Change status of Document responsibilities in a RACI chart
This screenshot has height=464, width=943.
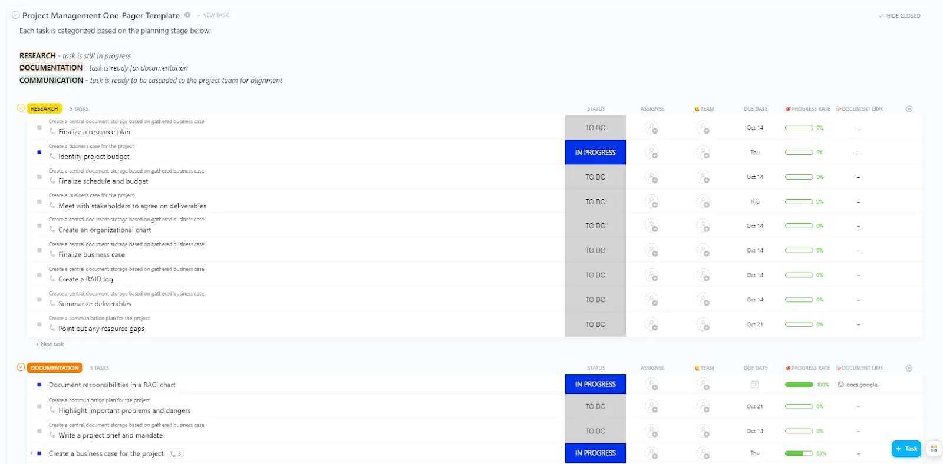(x=595, y=384)
